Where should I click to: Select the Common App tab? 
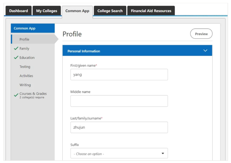tap(77, 11)
